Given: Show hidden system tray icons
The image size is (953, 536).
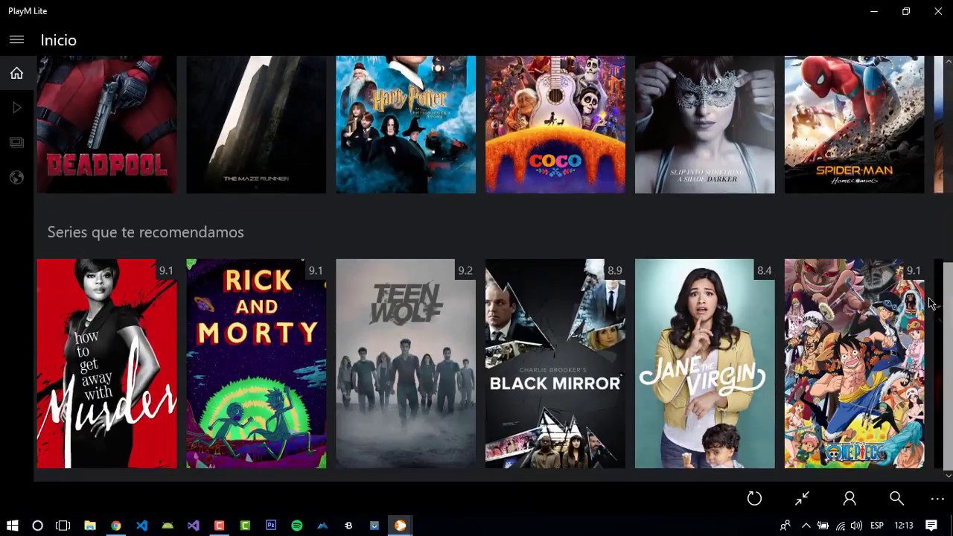Looking at the screenshot, I should point(806,526).
